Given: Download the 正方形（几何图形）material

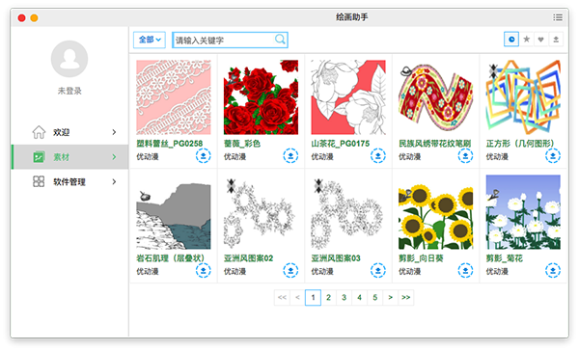Looking at the screenshot, I should coord(553,156).
